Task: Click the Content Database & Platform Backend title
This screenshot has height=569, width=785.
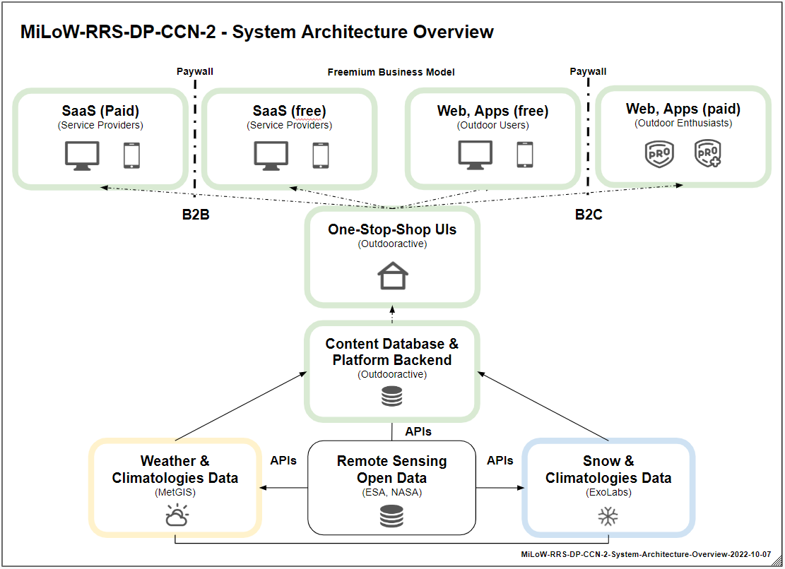Action: (x=392, y=352)
